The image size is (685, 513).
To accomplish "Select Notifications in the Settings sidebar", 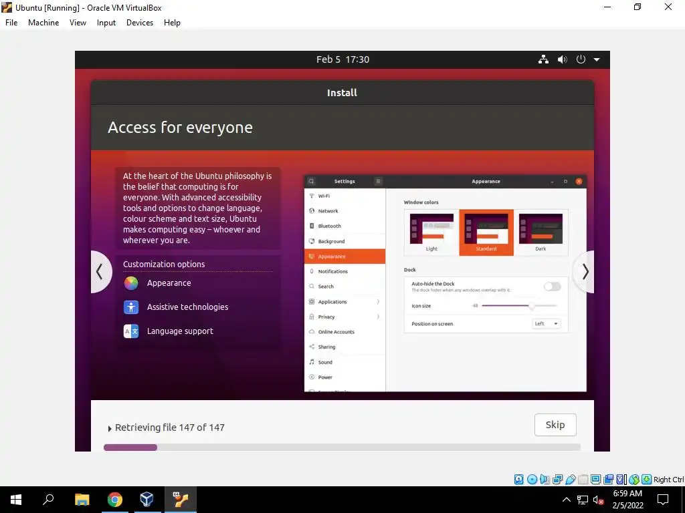I will pyautogui.click(x=345, y=271).
